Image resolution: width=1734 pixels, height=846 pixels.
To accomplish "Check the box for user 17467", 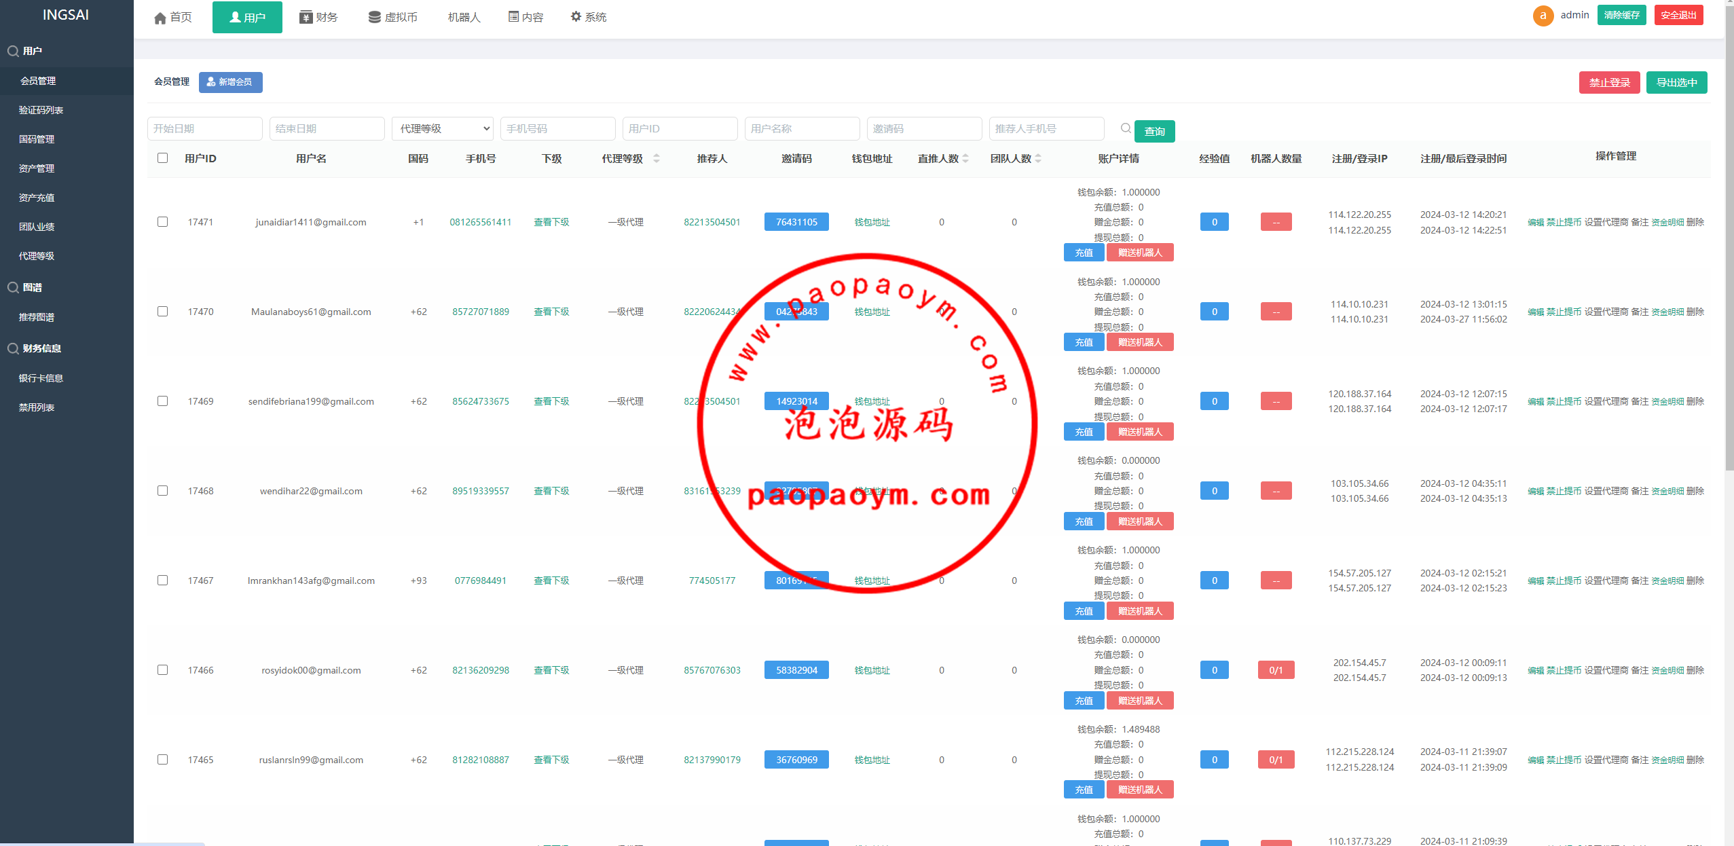I will (x=162, y=580).
